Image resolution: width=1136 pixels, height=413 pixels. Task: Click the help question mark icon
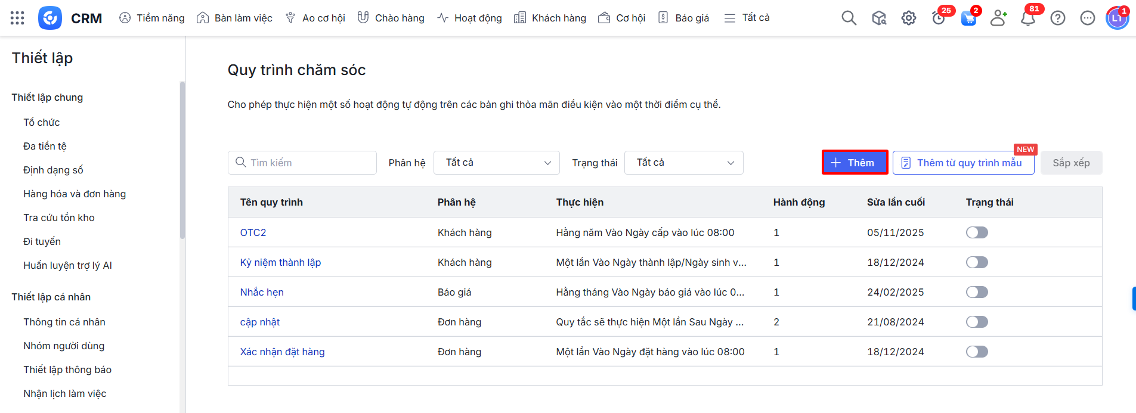click(x=1057, y=18)
